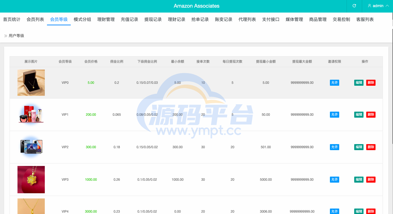This screenshot has width=393, height=214.
Task: Click 删除 button for VIP0
Action: click(371, 83)
